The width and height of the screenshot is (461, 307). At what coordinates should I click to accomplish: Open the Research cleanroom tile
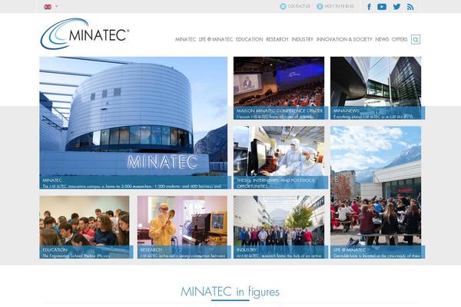click(x=182, y=227)
